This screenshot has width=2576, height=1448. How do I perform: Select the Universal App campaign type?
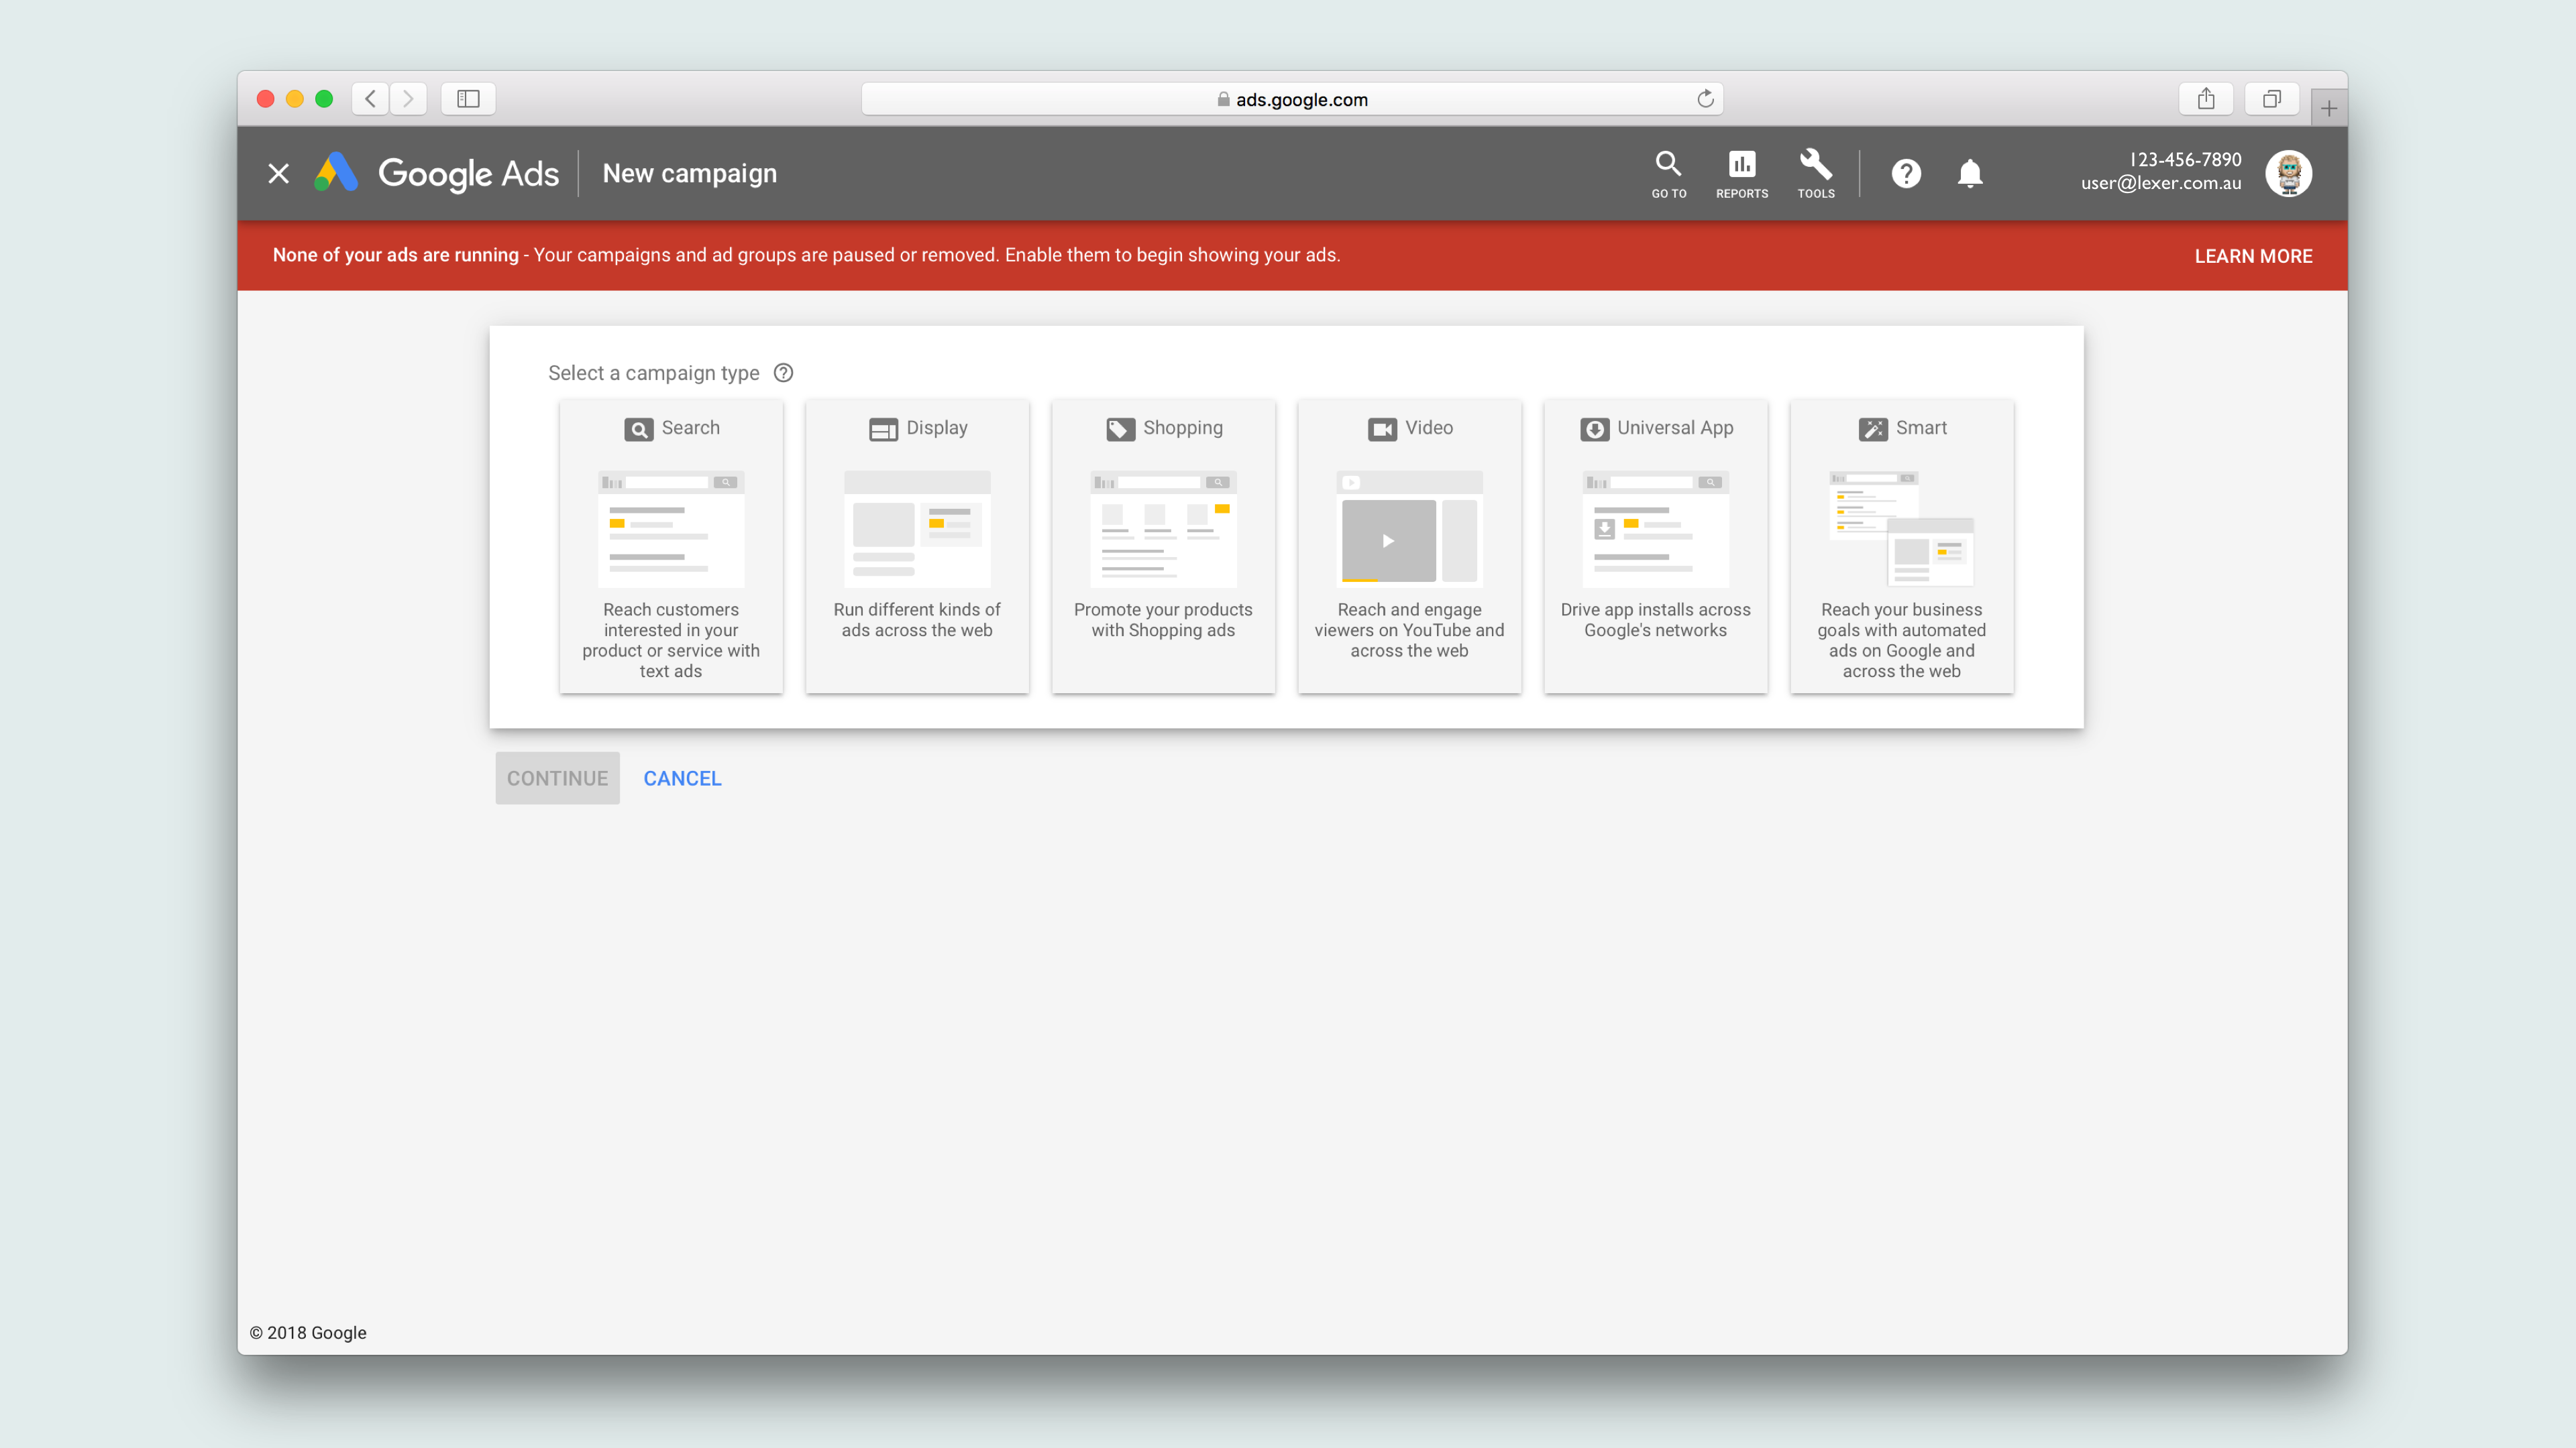click(1655, 546)
